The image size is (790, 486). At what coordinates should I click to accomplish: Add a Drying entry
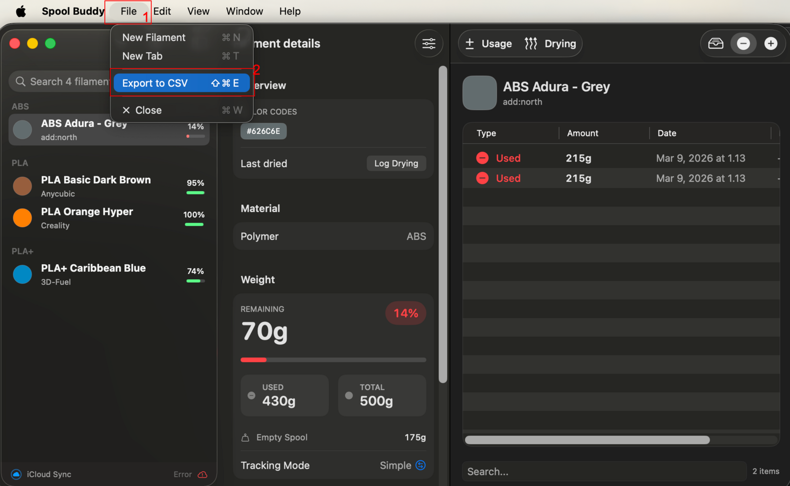(x=550, y=43)
